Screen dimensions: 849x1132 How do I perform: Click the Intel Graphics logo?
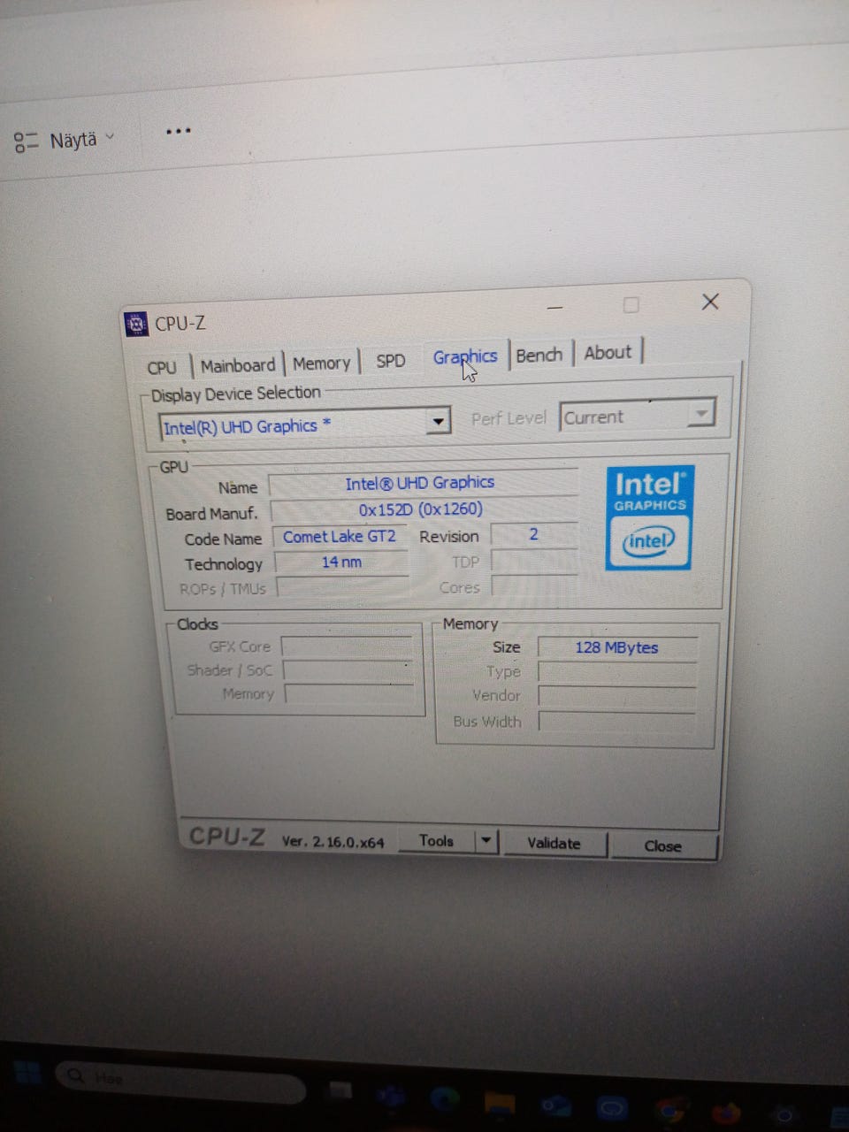pyautogui.click(x=649, y=517)
